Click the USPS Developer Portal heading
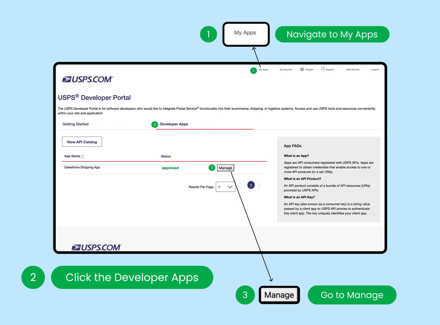Screen dimensions: 440x325 click(94, 97)
